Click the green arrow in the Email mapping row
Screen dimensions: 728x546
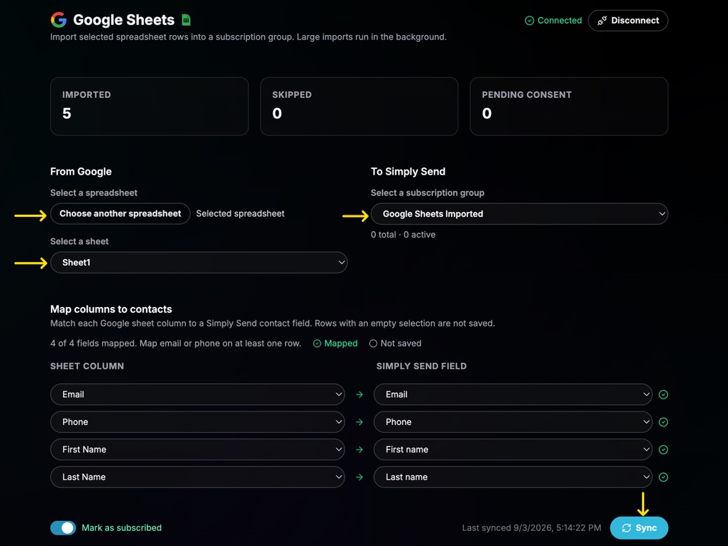click(x=359, y=394)
